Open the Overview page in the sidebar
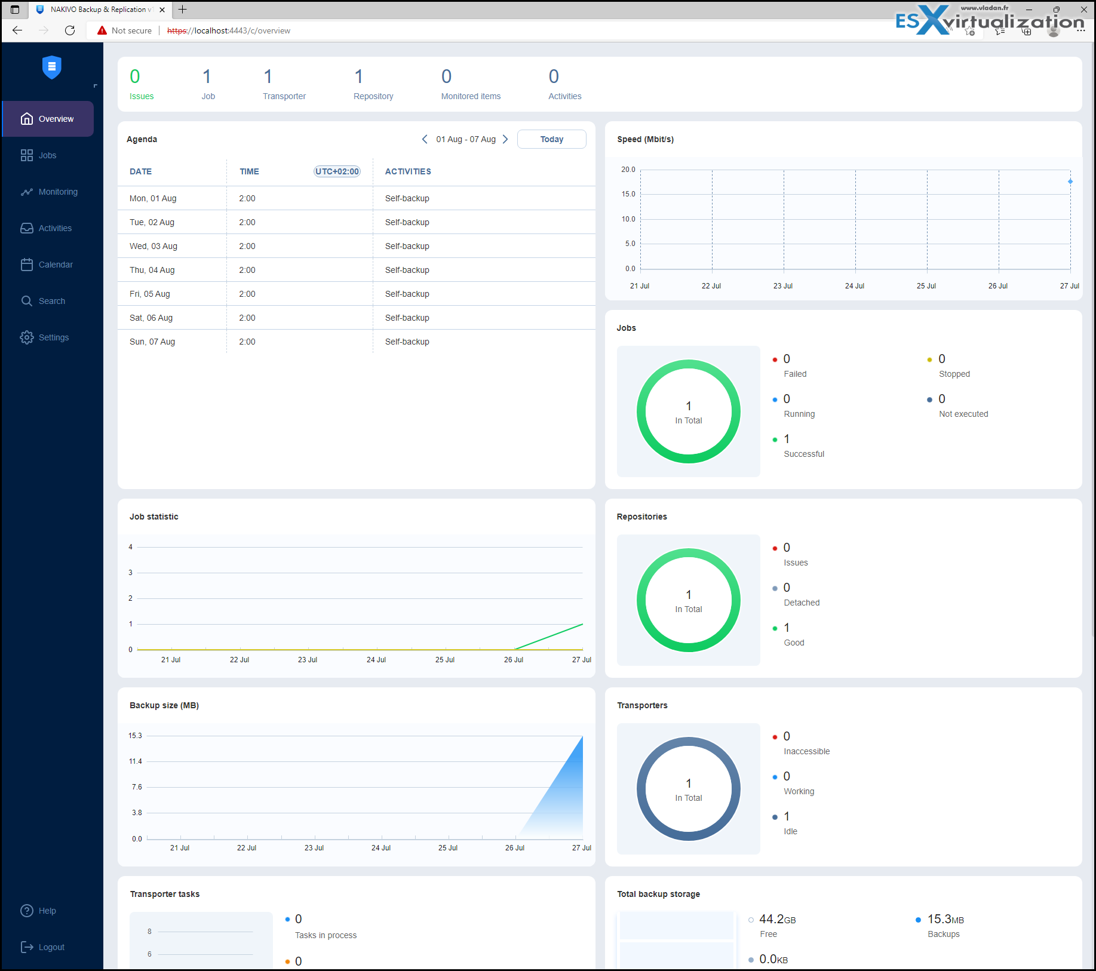The image size is (1096, 971). 48,119
